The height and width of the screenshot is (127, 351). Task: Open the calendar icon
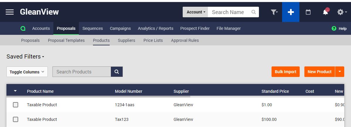click(308, 12)
